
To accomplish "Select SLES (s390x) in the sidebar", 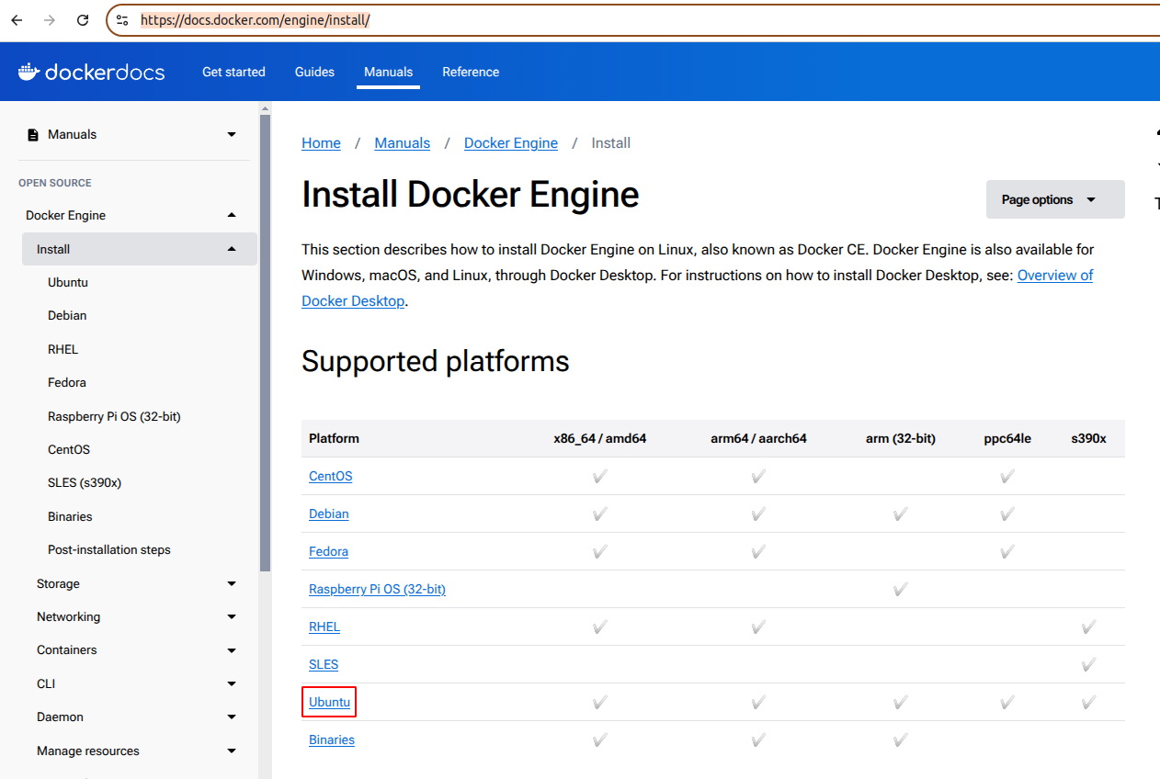I will [x=85, y=482].
